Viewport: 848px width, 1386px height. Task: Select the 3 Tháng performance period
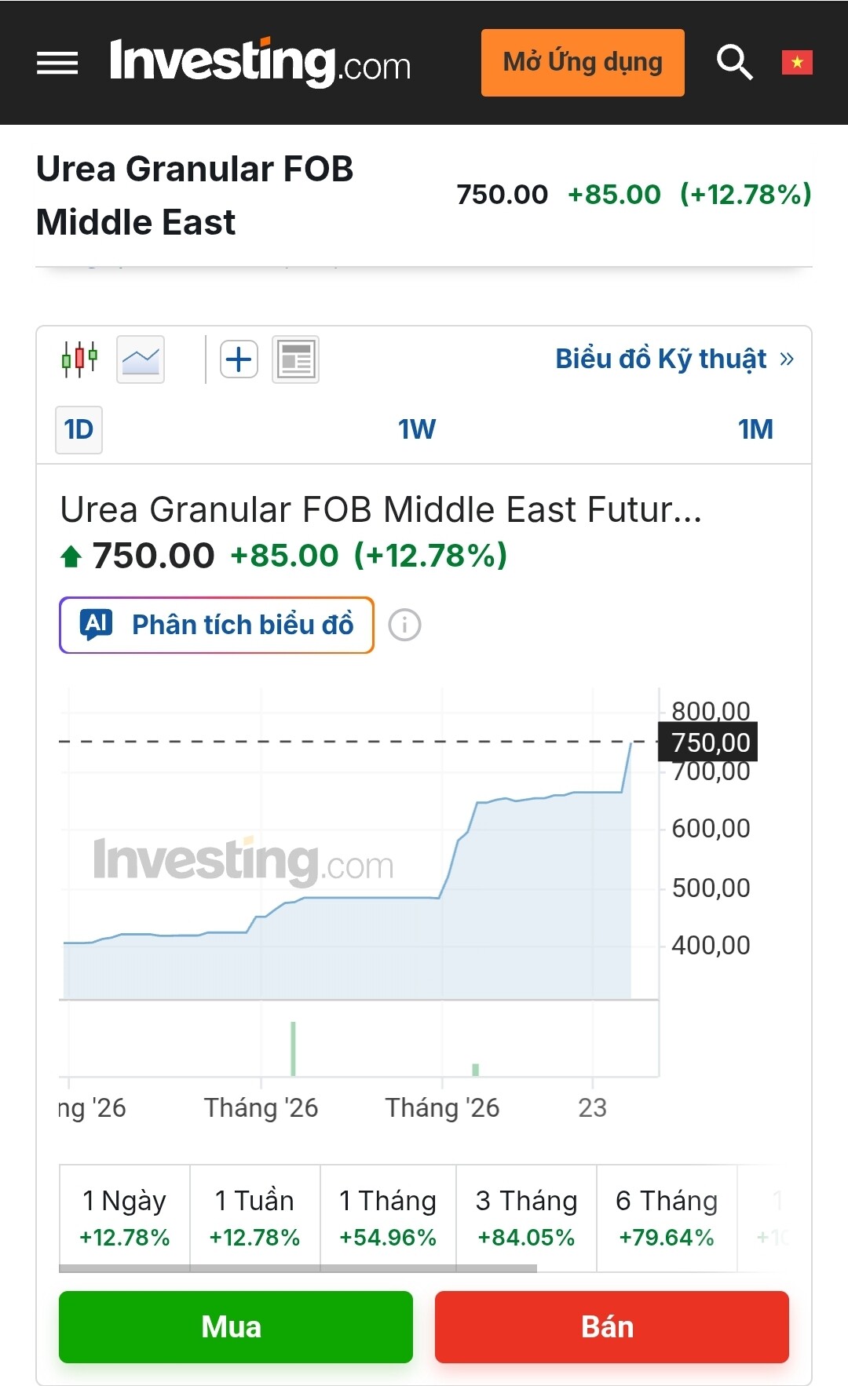coord(526,1217)
